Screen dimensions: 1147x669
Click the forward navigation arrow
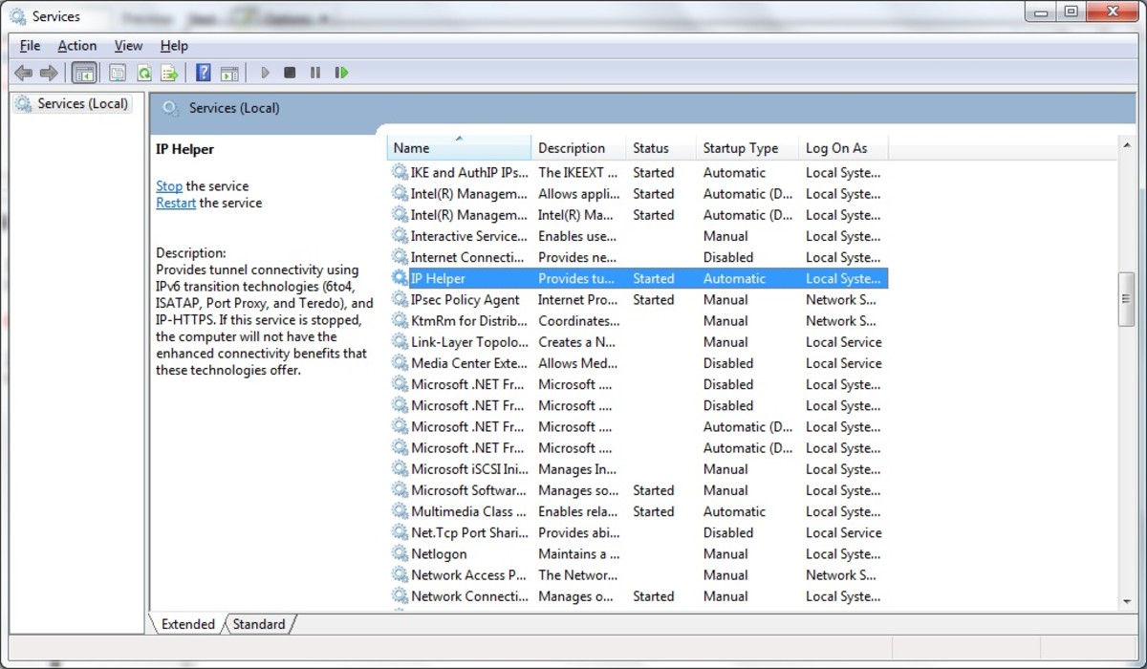[49, 72]
